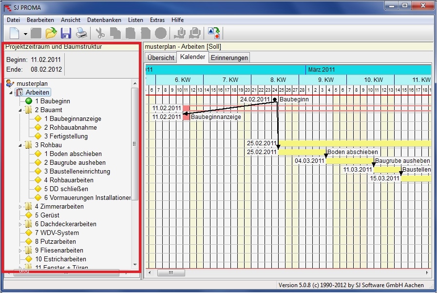Select the 4 Zimmerarbeiten tree item
The height and width of the screenshot is (293, 437).
click(x=59, y=206)
